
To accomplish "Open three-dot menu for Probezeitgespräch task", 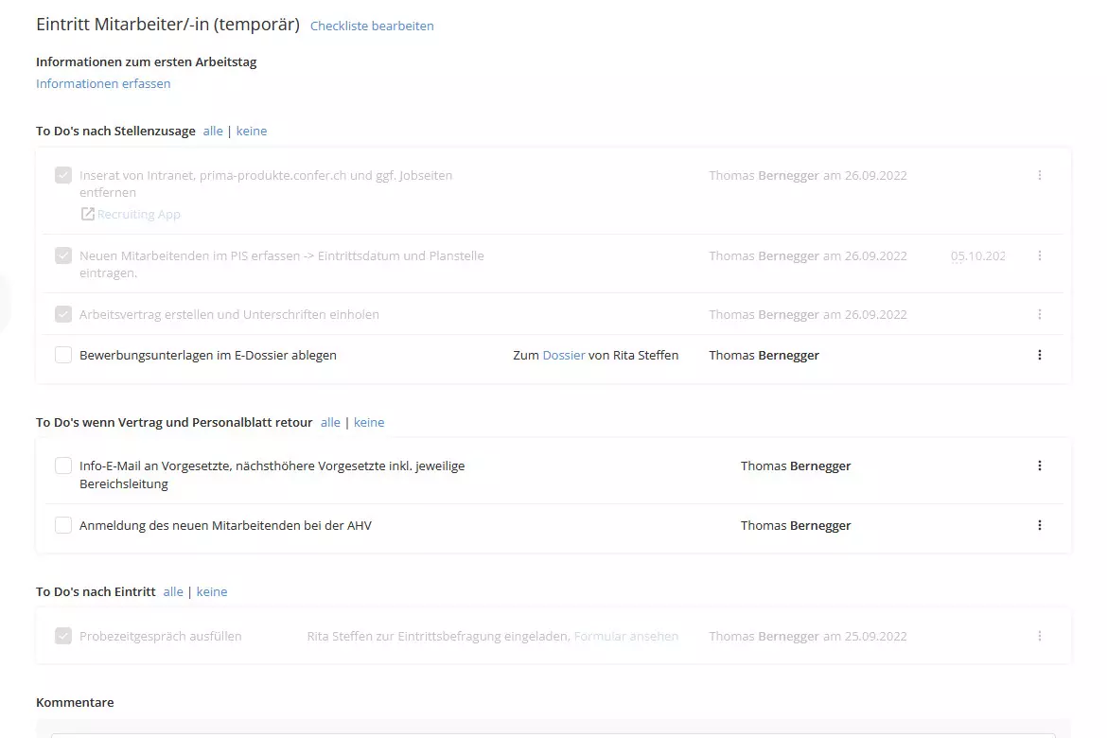I will pyautogui.click(x=1039, y=636).
